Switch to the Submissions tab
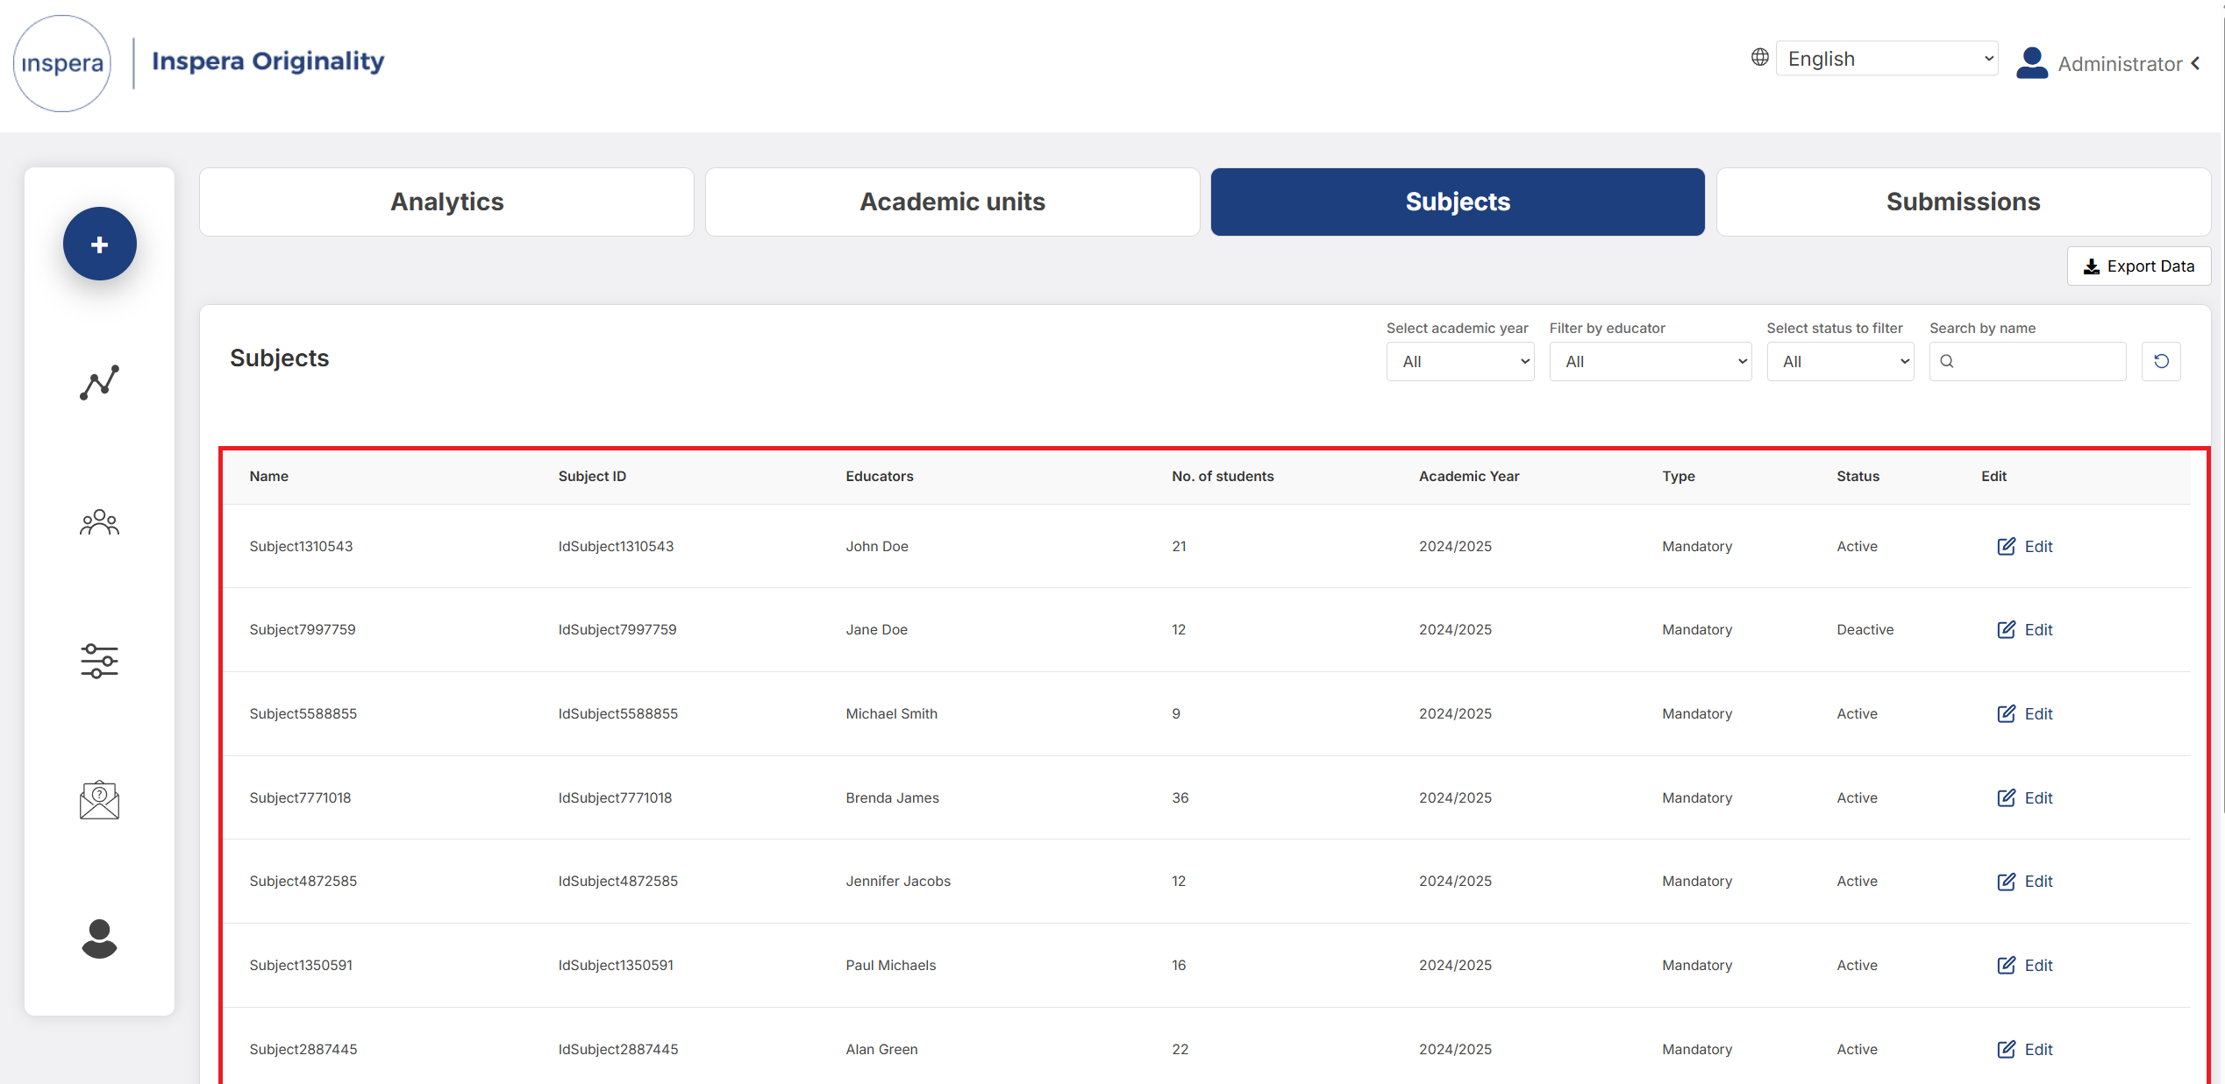 pyautogui.click(x=1963, y=202)
